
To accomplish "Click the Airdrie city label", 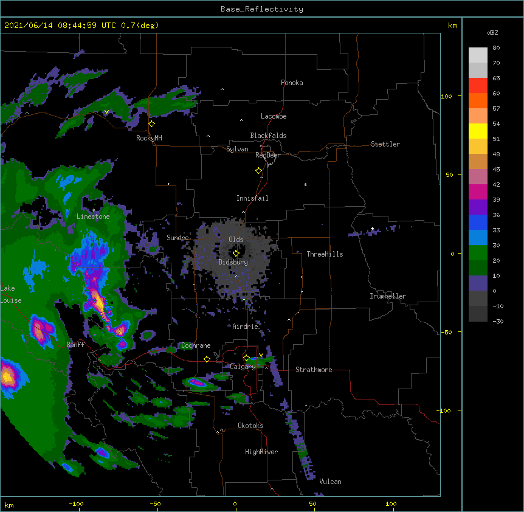I will tap(246, 327).
